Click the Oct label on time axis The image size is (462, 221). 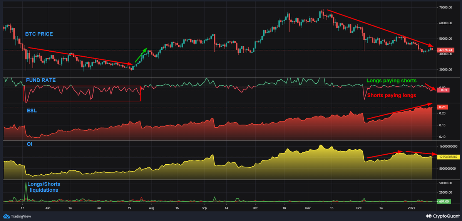pos(255,207)
